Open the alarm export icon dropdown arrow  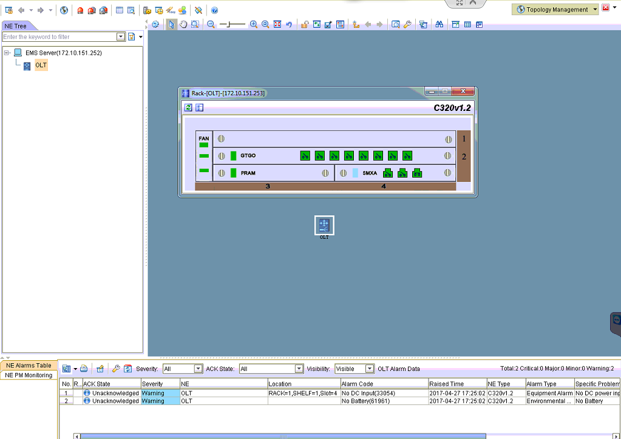click(x=75, y=369)
